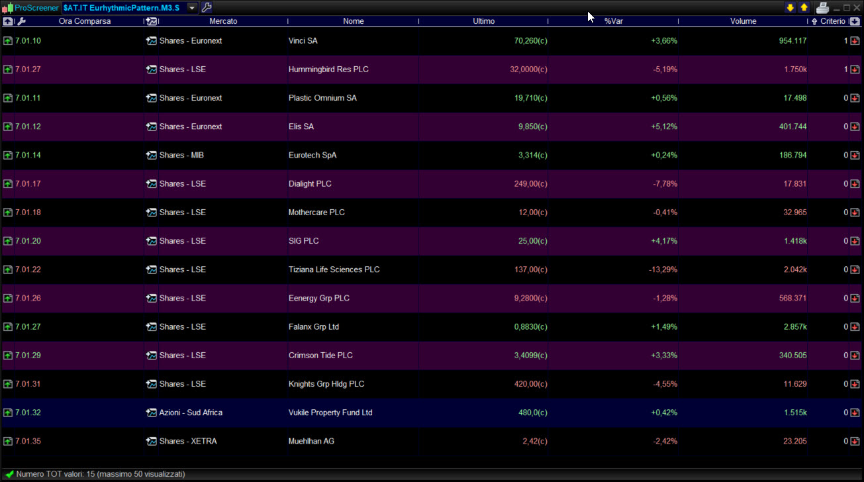864x482 pixels.
Task: Click the Eurotech SpA company name
Action: coord(312,156)
